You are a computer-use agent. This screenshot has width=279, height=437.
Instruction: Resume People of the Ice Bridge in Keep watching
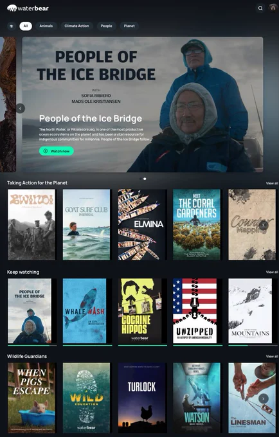pos(30,311)
